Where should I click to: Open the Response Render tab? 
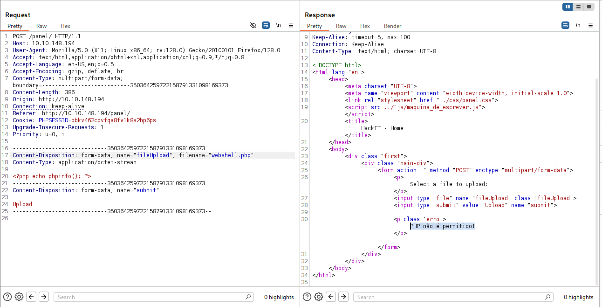392,26
